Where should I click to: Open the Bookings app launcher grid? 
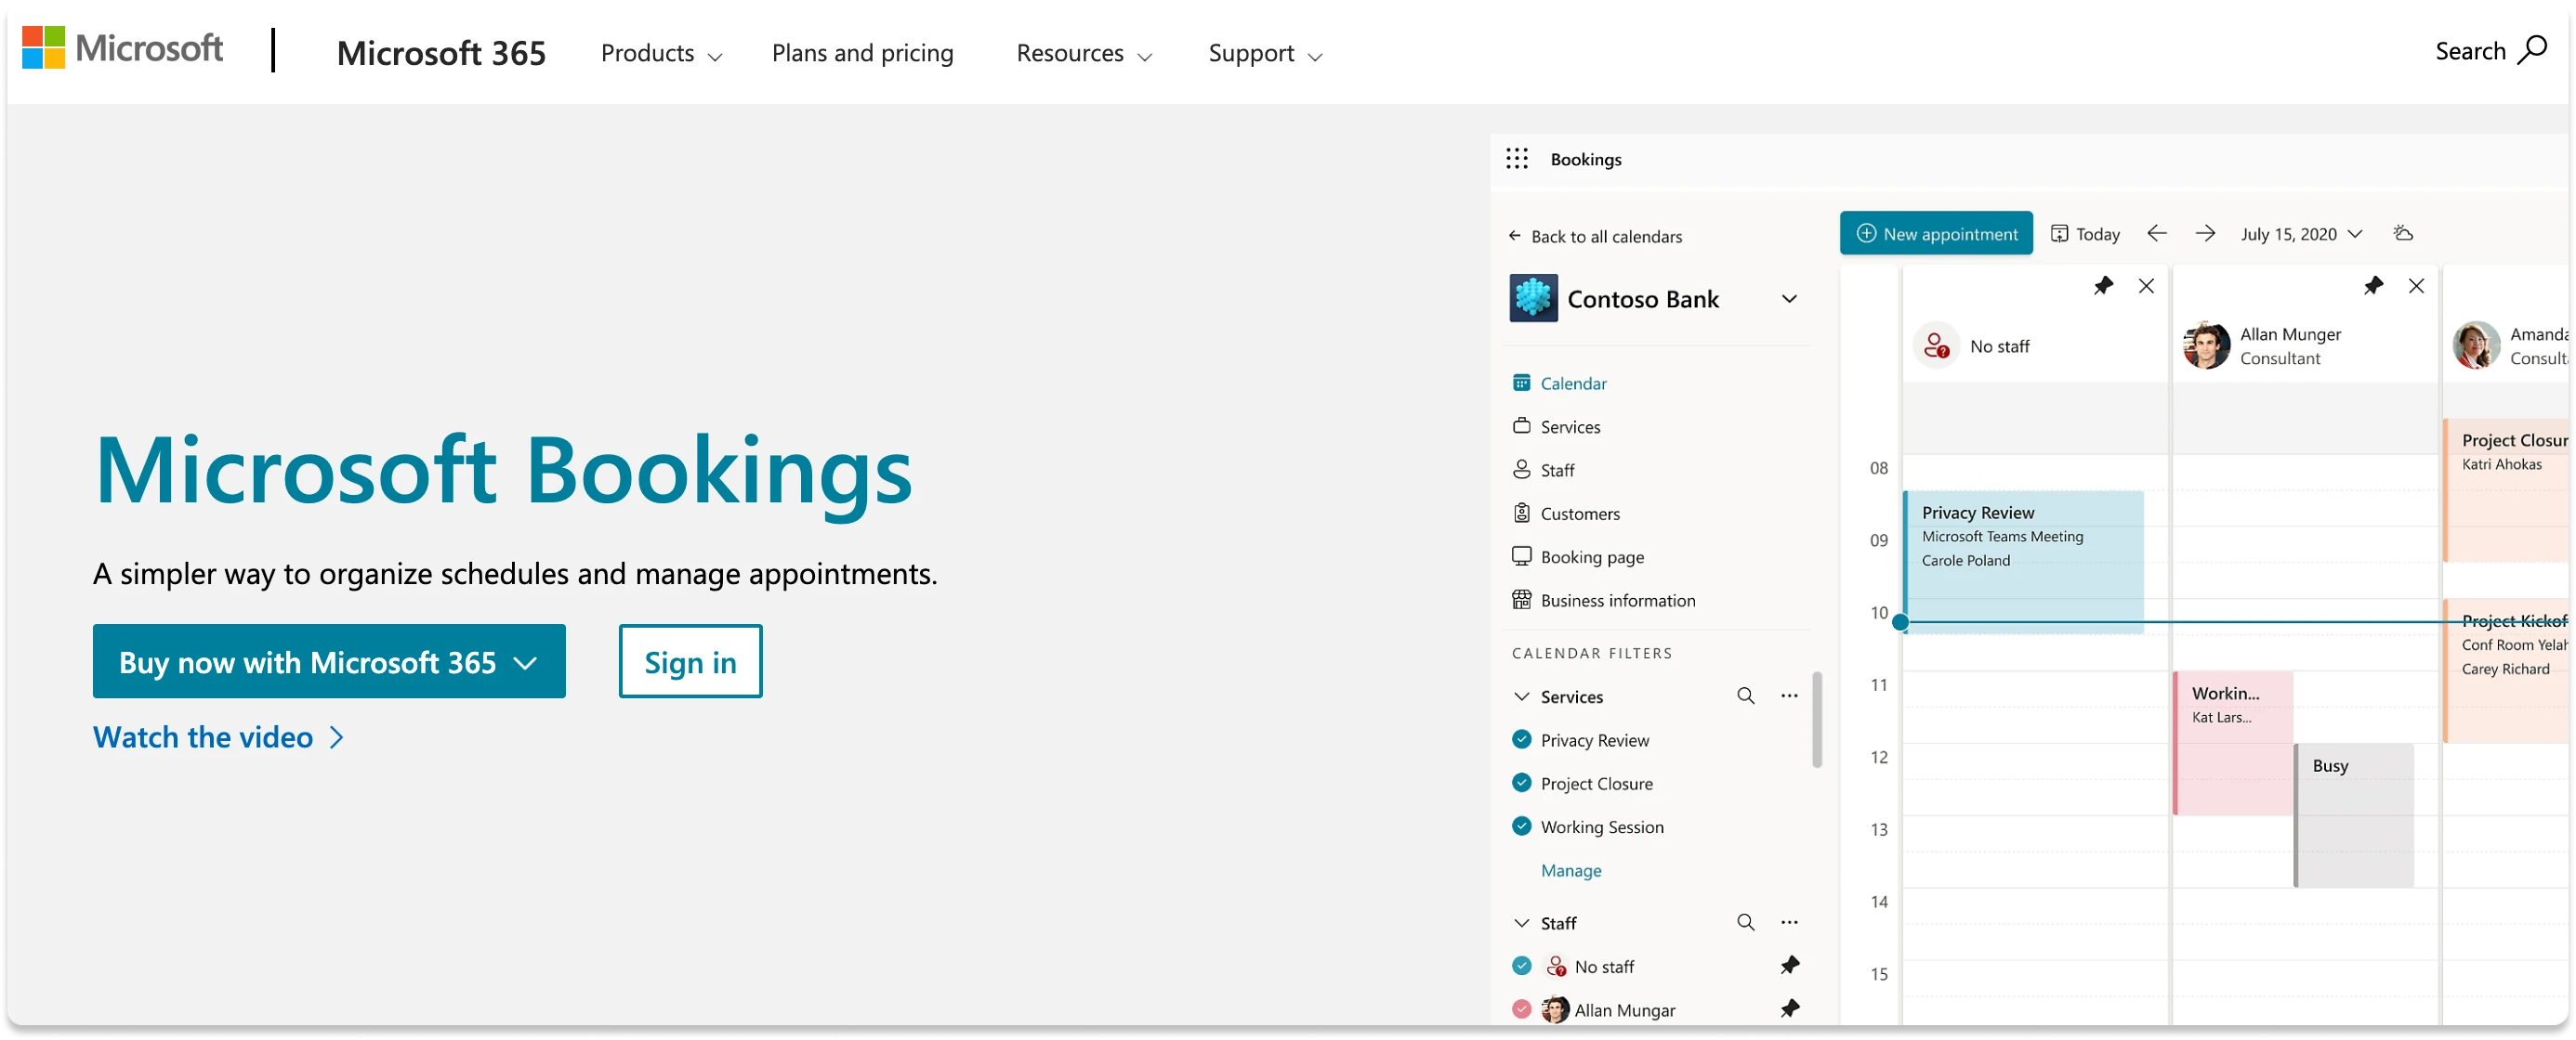[1516, 159]
